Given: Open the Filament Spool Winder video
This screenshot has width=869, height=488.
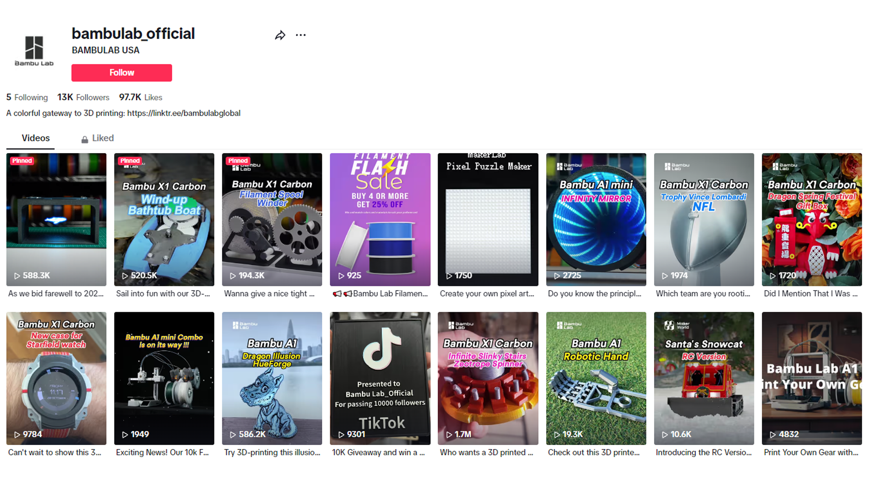Looking at the screenshot, I should 272,220.
